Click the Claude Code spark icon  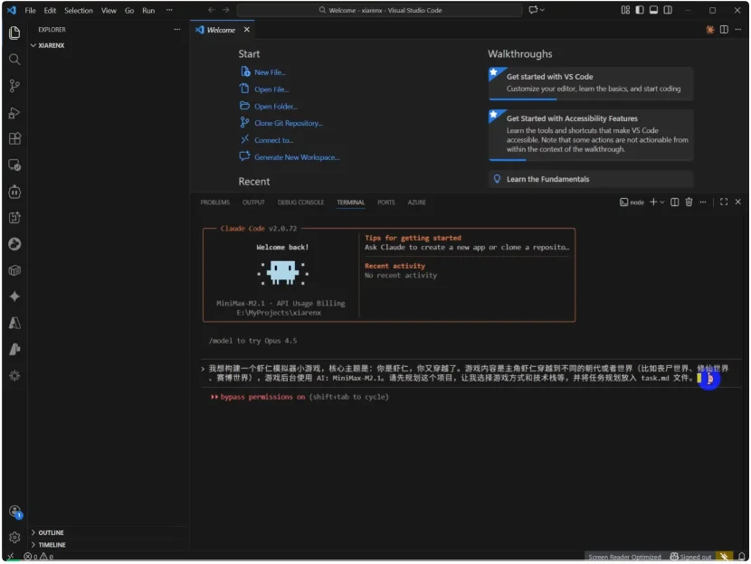[x=14, y=296]
